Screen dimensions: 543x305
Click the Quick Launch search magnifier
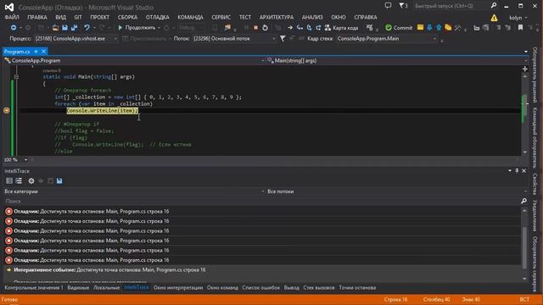[x=494, y=6]
